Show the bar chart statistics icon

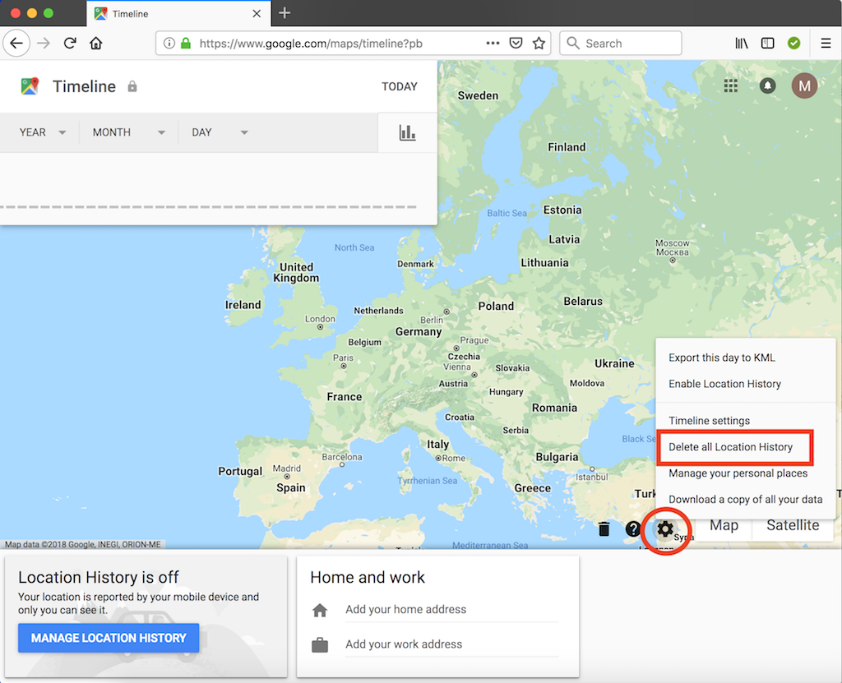[408, 132]
